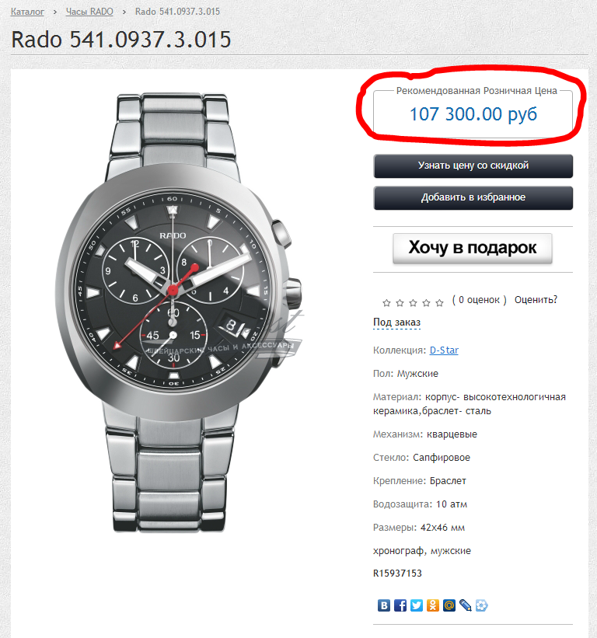Image resolution: width=597 pixels, height=638 pixels.
Task: Share via VKontakte icon
Action: pos(384,605)
